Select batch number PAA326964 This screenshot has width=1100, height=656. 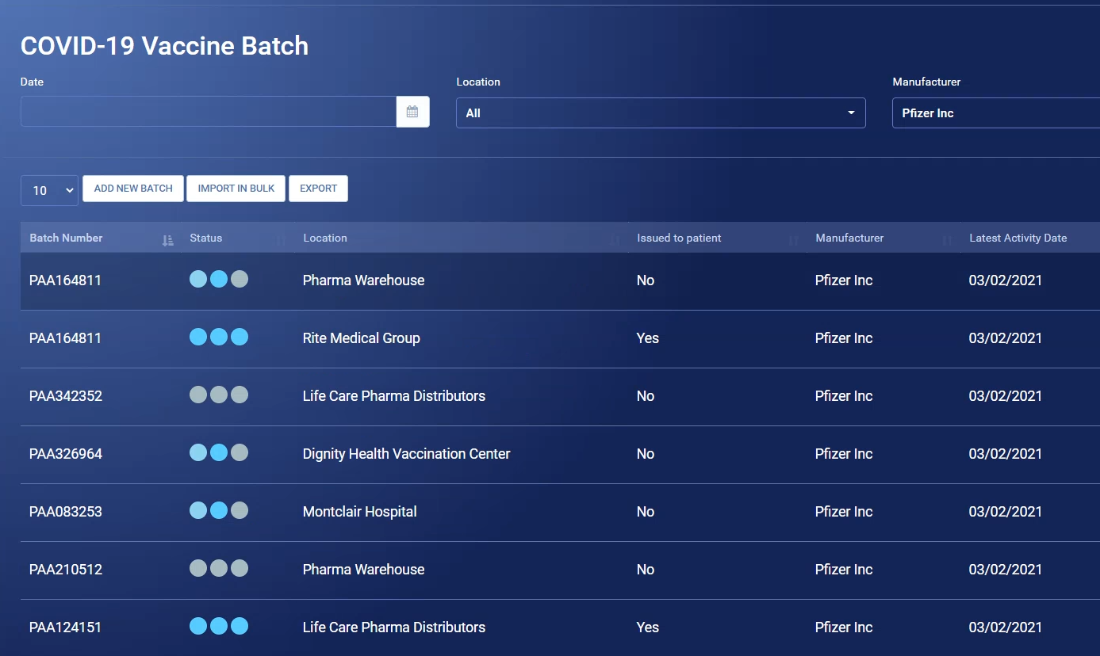coord(66,454)
